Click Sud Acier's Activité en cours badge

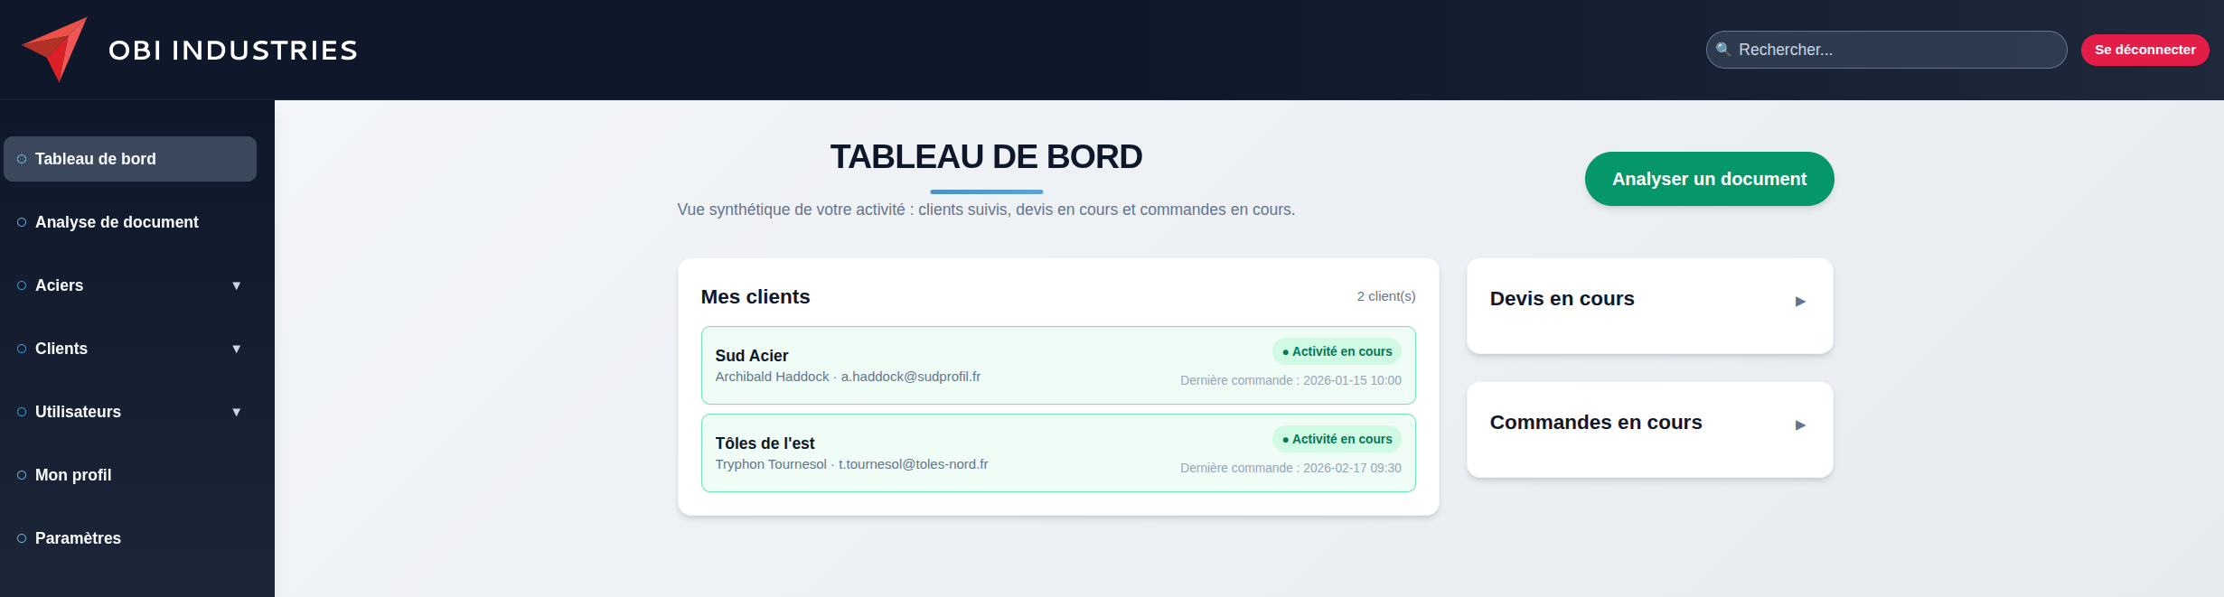1337,351
